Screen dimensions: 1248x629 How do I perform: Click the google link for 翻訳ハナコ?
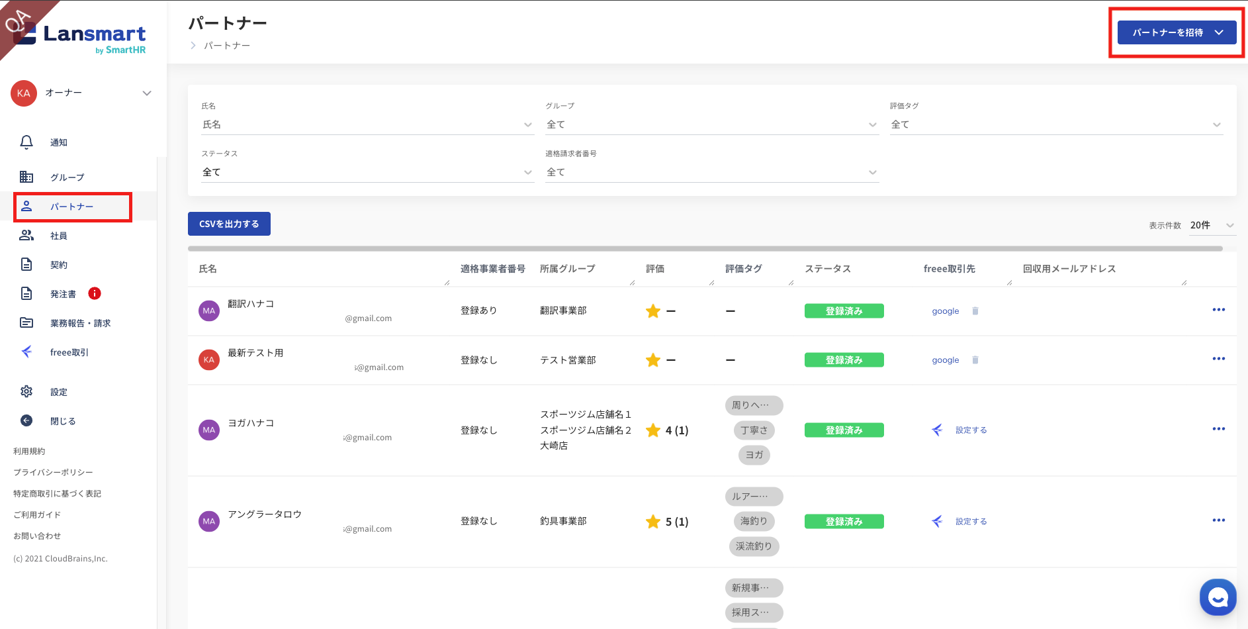click(946, 311)
